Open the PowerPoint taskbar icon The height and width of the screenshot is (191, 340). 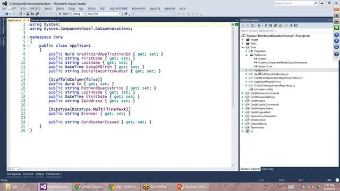click(181, 187)
